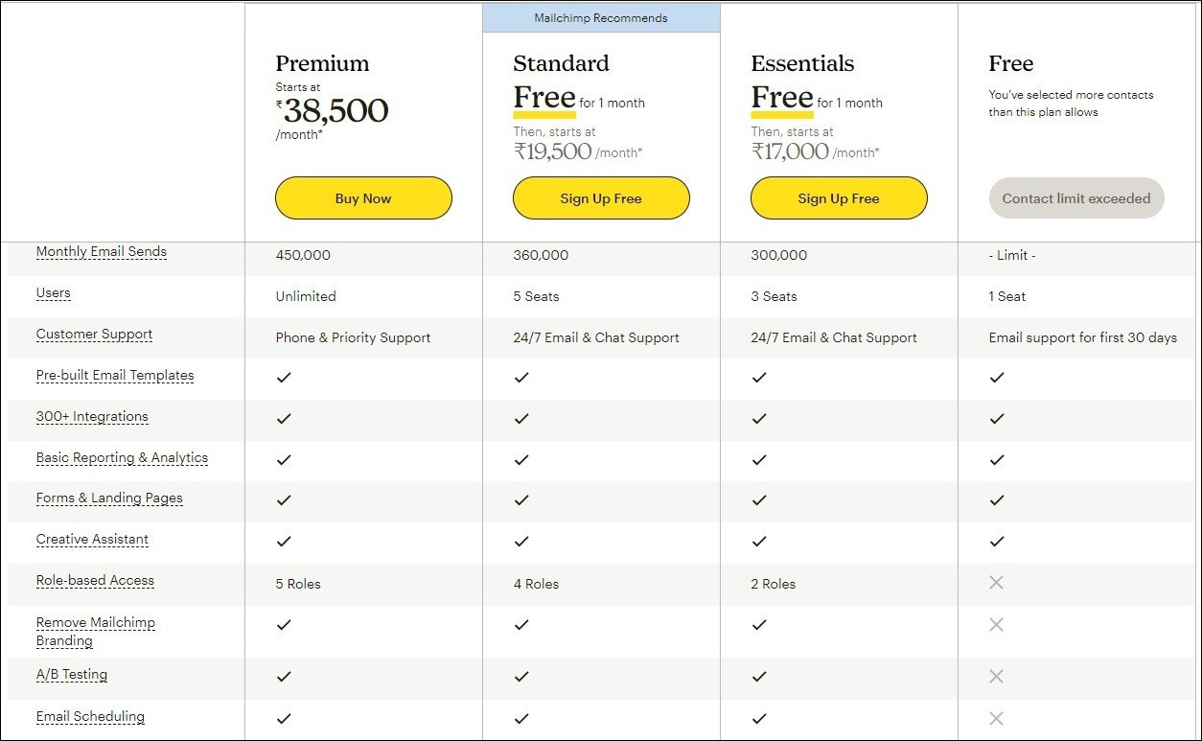Click the Essentials Remove Mailchimp Branding checkmark

(759, 625)
